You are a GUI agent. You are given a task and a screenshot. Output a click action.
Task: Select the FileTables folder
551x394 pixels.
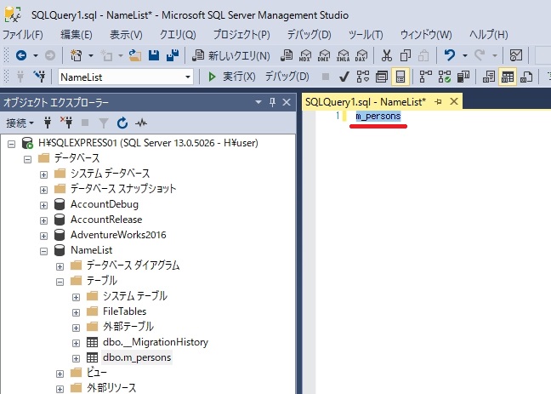(x=124, y=311)
